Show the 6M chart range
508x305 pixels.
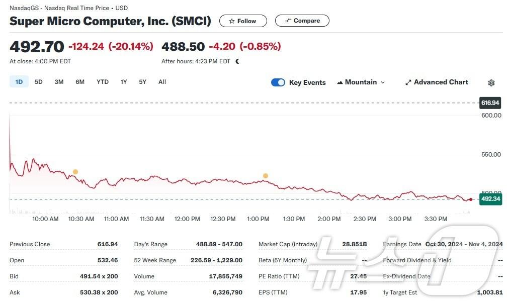point(80,82)
